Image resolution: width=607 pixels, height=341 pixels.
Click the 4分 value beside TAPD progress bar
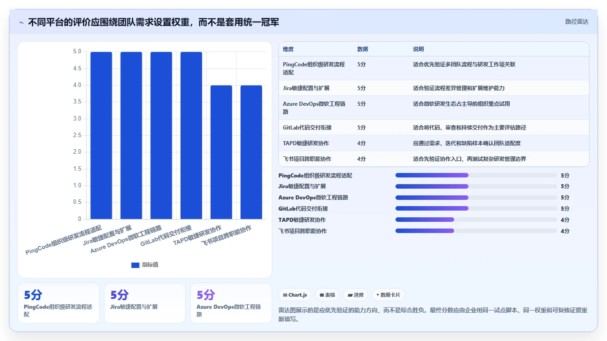(565, 220)
